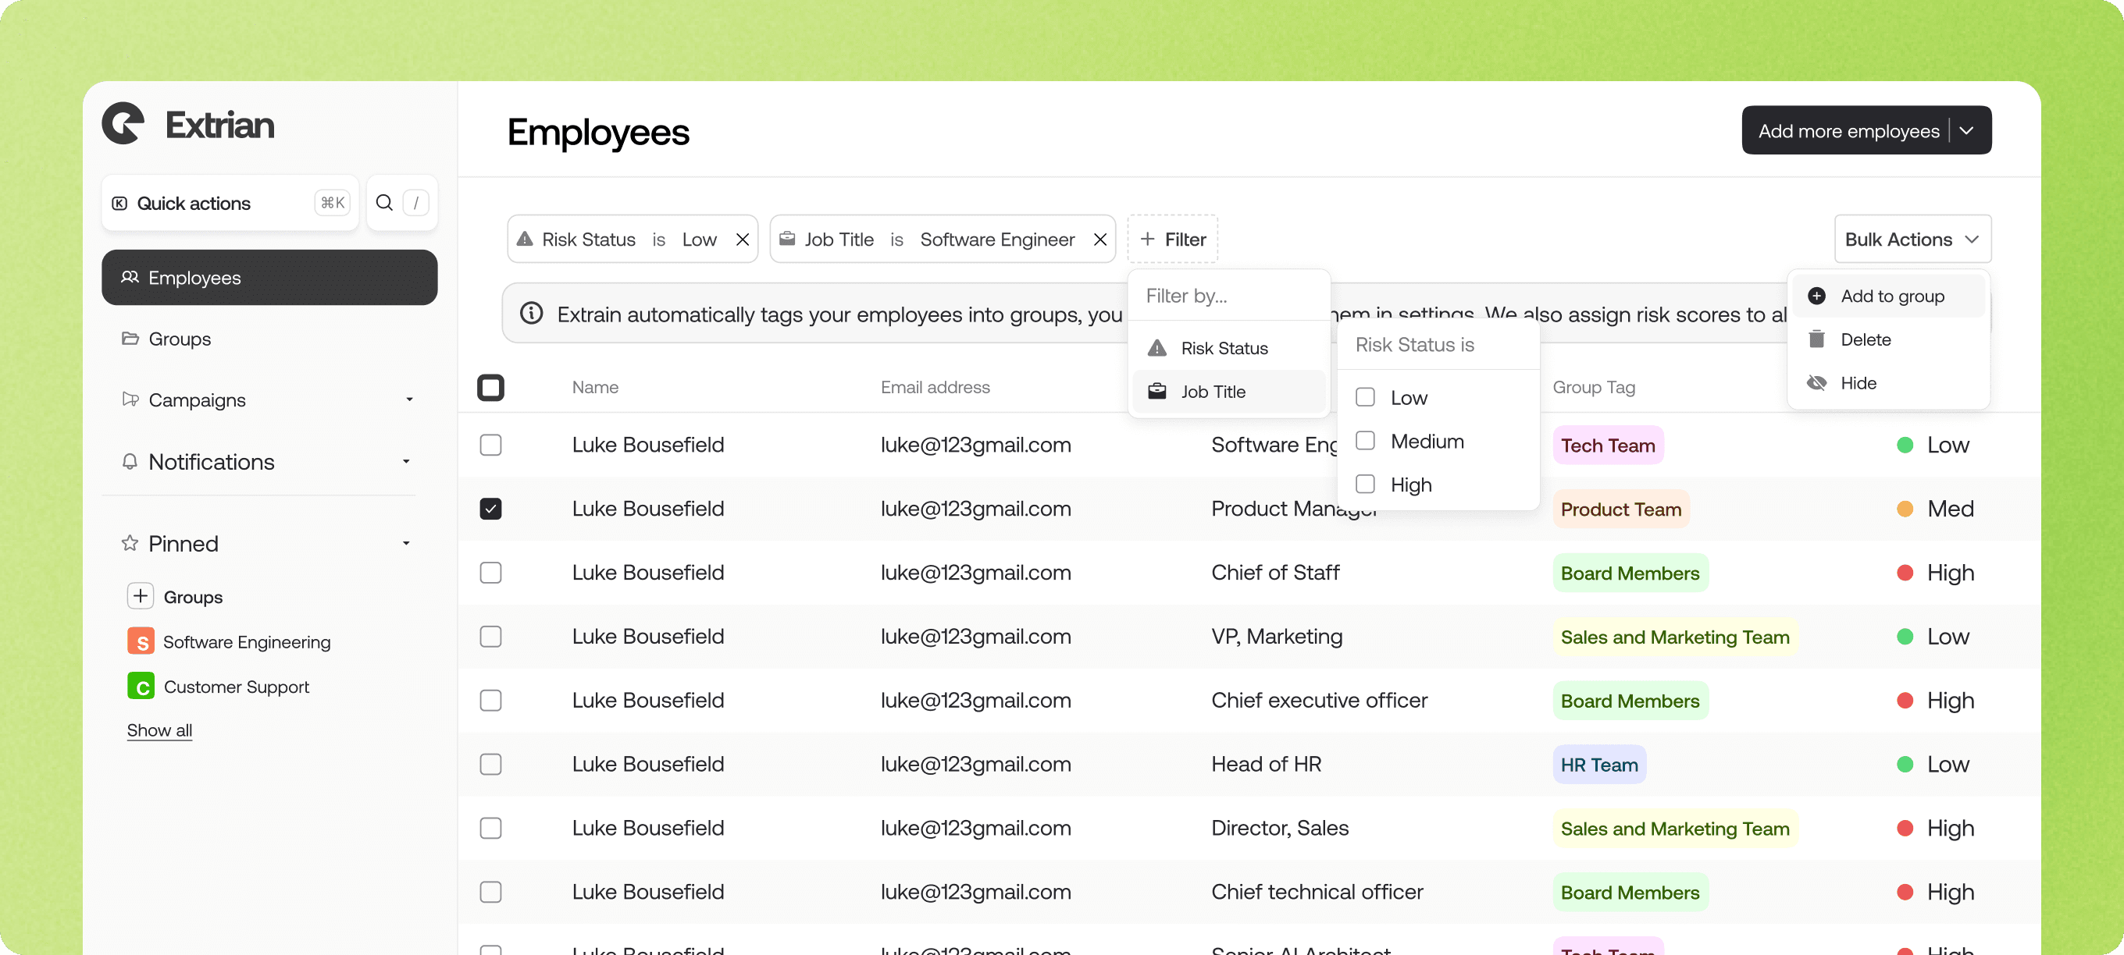Viewport: 2124px width, 955px height.
Task: Click the search magnifier icon in sidebar
Action: point(384,203)
